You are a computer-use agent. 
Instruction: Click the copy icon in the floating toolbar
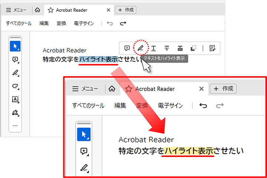[x=193, y=48]
